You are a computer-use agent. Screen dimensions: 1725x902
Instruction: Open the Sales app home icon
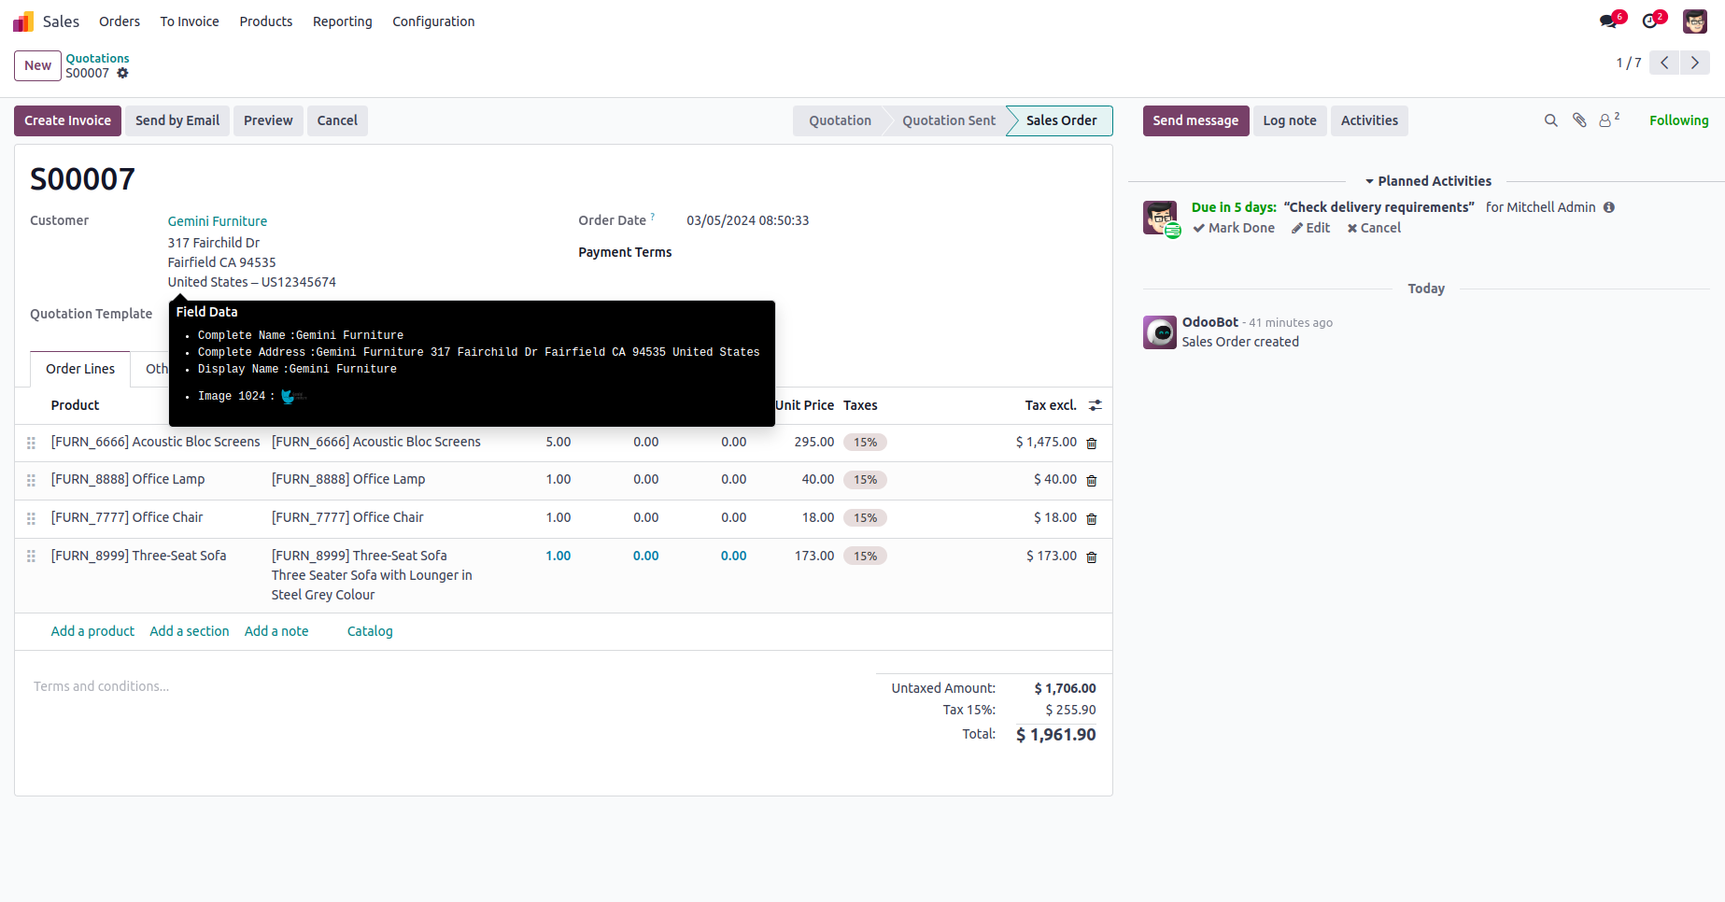coord(23,21)
